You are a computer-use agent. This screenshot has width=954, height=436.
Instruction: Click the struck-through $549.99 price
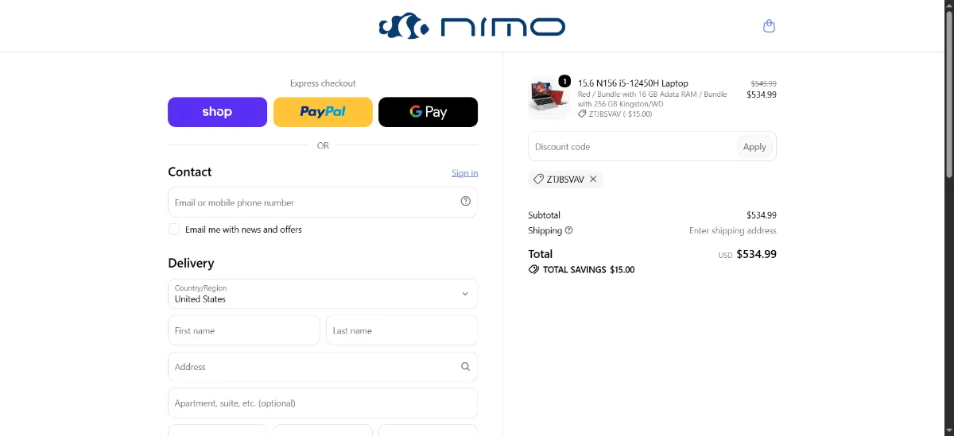click(x=763, y=83)
